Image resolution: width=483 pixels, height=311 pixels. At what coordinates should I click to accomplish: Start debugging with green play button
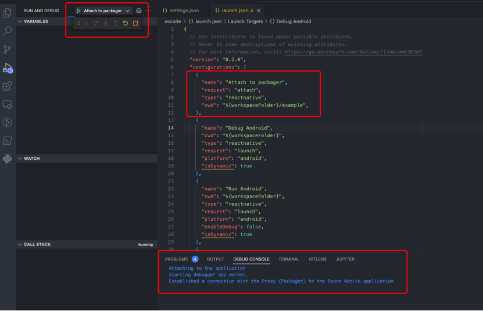(x=78, y=11)
